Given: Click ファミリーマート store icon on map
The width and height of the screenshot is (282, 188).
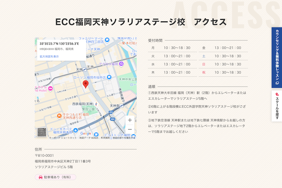Looking at the screenshot, I should pyautogui.click(x=107, y=40).
